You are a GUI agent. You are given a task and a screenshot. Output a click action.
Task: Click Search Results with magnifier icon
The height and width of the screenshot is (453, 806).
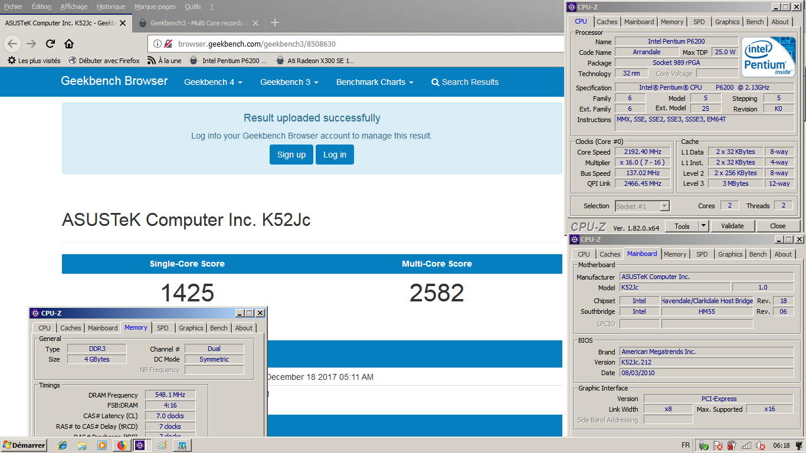pos(465,82)
